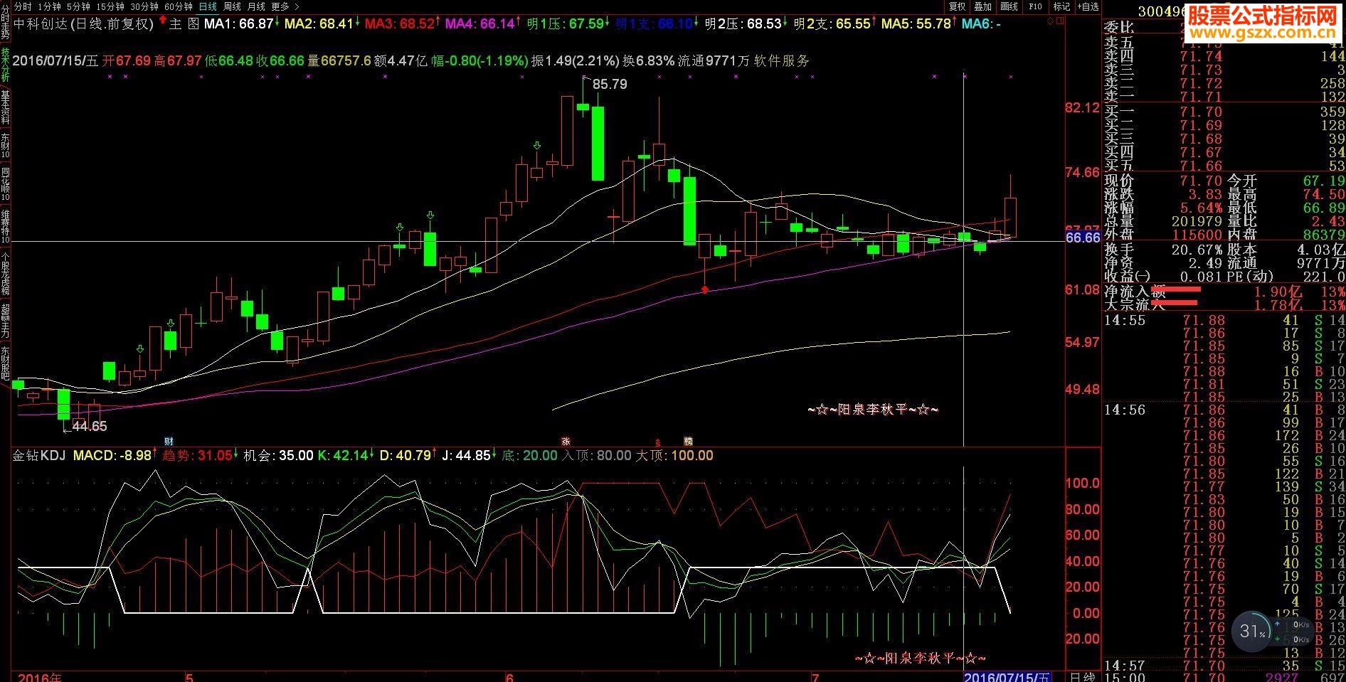Open 技术分析 sidebar tab

pyautogui.click(x=5, y=65)
